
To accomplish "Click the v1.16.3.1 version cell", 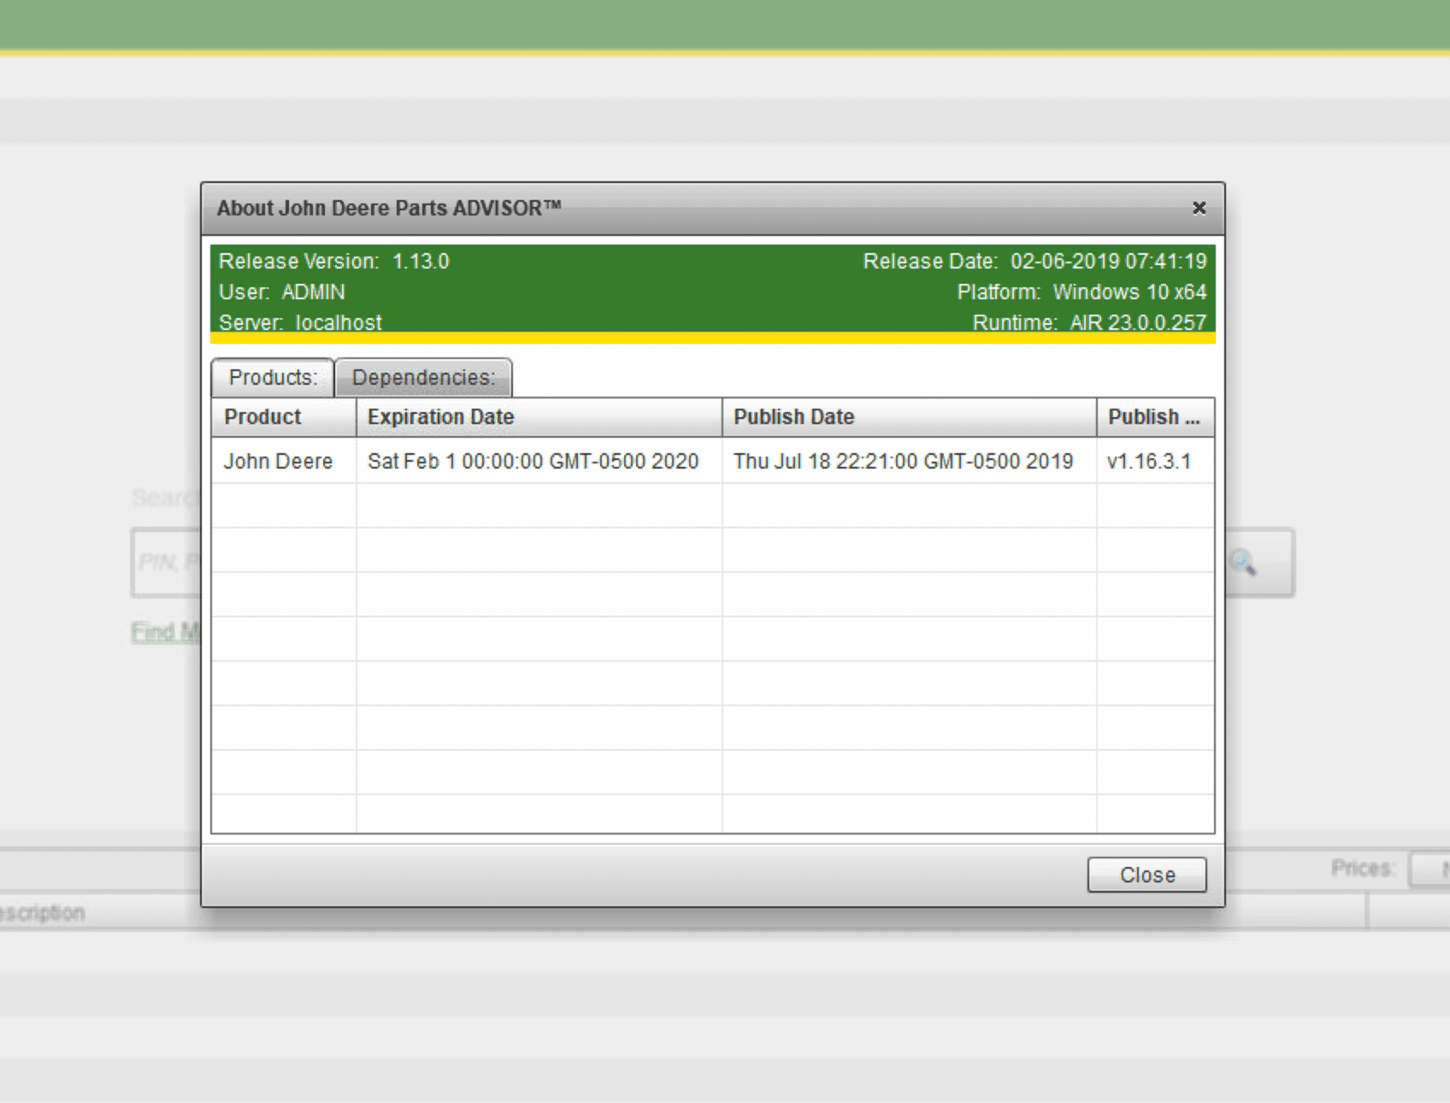I will (1155, 461).
